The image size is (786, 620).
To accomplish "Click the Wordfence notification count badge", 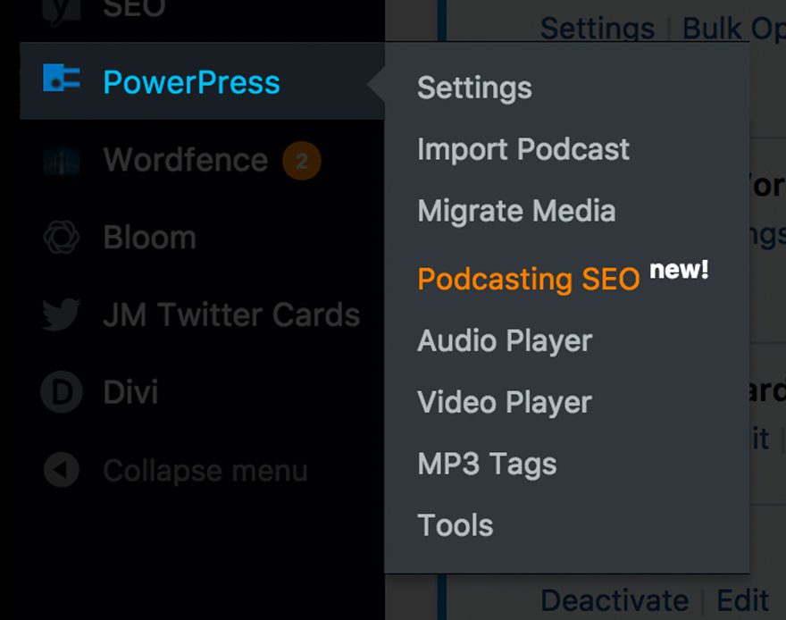I will pos(303,161).
